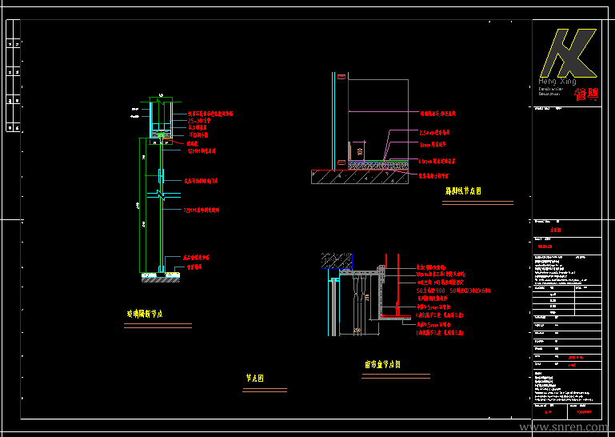This screenshot has height=437, width=615.
Task: Select the '50主龙骨900' keel spacing annotation
Action: coord(430,291)
